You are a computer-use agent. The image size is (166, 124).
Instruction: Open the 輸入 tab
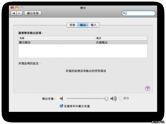(94, 25)
